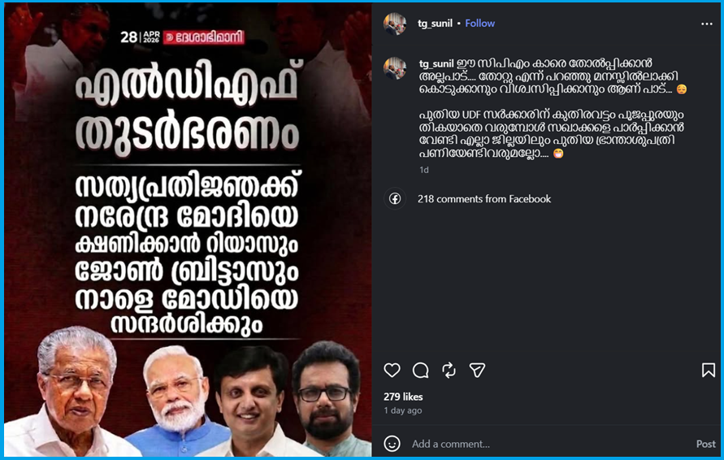
Task: Open the emoji picker smiley icon
Action: 392,444
